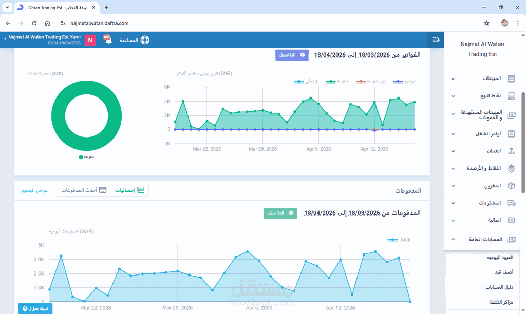Bookmark this page with the star icon
526x314 pixels.
click(486, 23)
